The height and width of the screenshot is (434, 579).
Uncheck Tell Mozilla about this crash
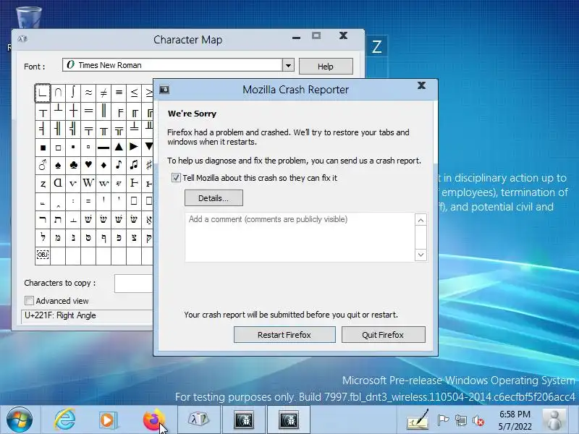click(176, 178)
